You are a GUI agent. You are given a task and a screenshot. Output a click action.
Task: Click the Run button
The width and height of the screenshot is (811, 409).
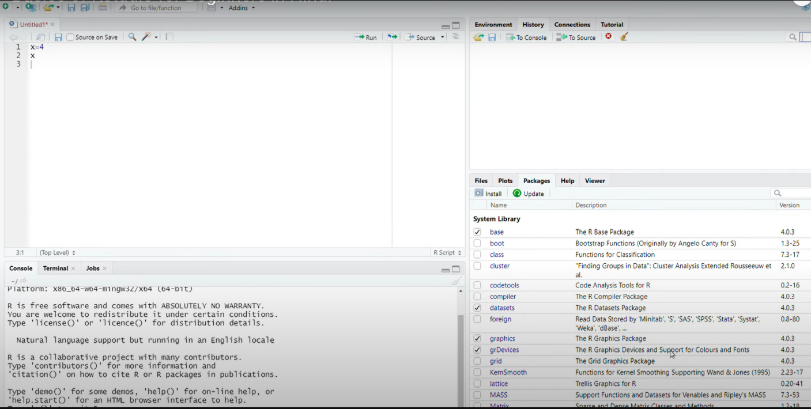click(366, 37)
